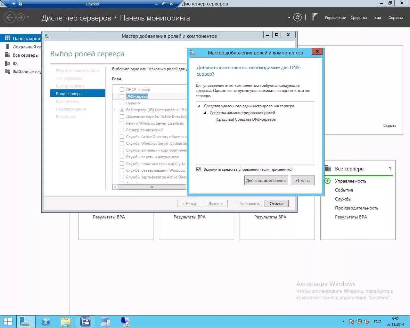
Task: Open Server Manager from the taskbar
Action: [24, 322]
